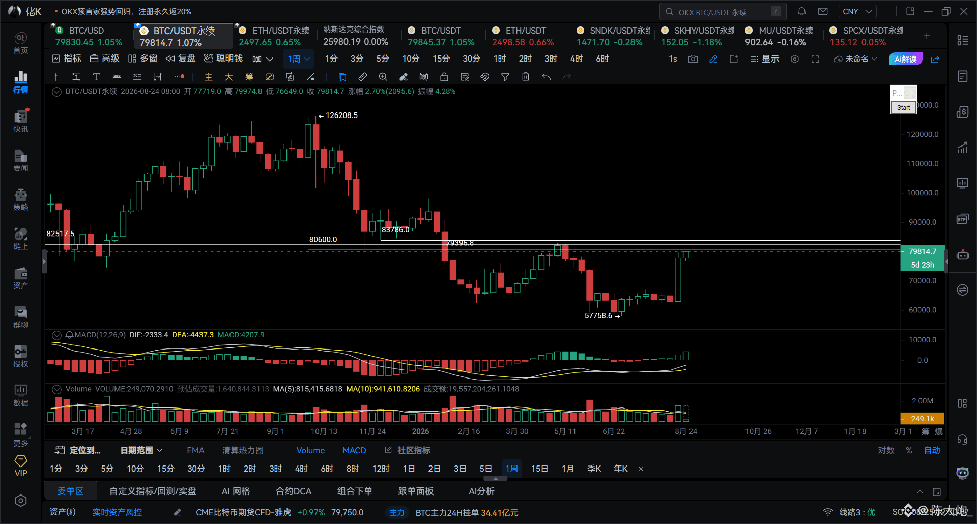This screenshot has height=524, width=977.
Task: Expand the 1周 timeframe dropdown
Action: [298, 59]
